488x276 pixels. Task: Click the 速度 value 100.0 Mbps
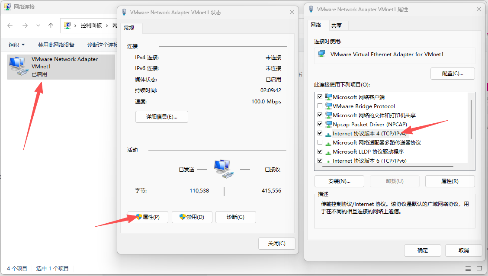266,101
